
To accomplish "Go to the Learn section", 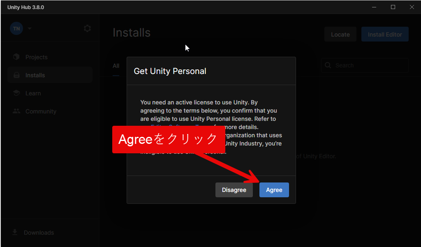I will point(50,93).
